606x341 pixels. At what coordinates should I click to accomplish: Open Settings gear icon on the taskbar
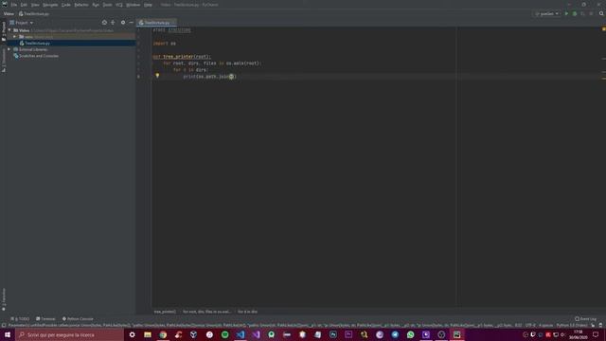tap(133, 334)
